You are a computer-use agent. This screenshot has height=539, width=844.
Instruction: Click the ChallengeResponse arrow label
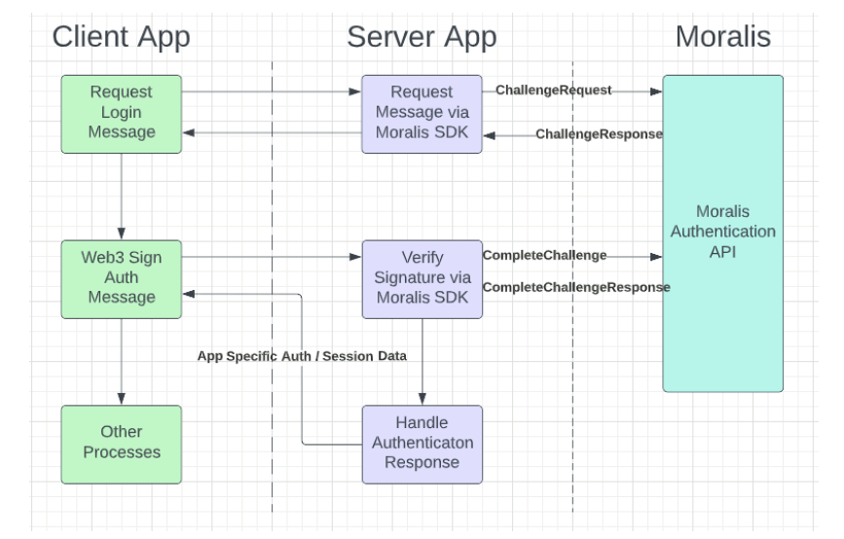(599, 134)
